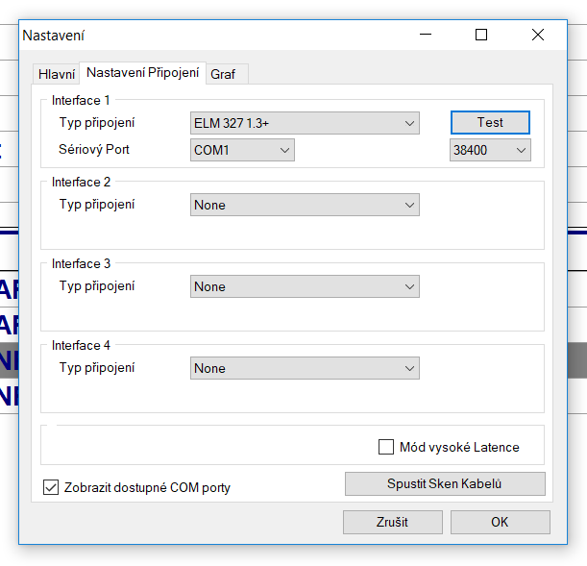587x566 pixels.
Task: Click the Zrušit button
Action: 392,522
